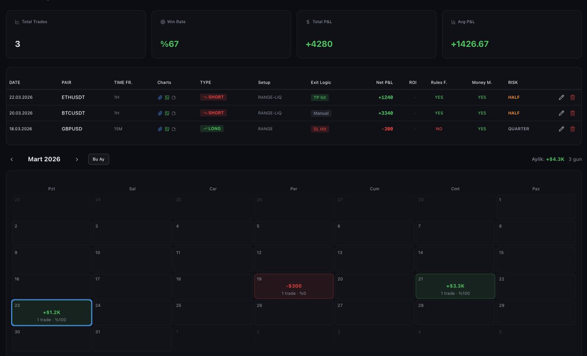Click the date 18.03.2026
This screenshot has width=587, height=356.
[x=21, y=129]
